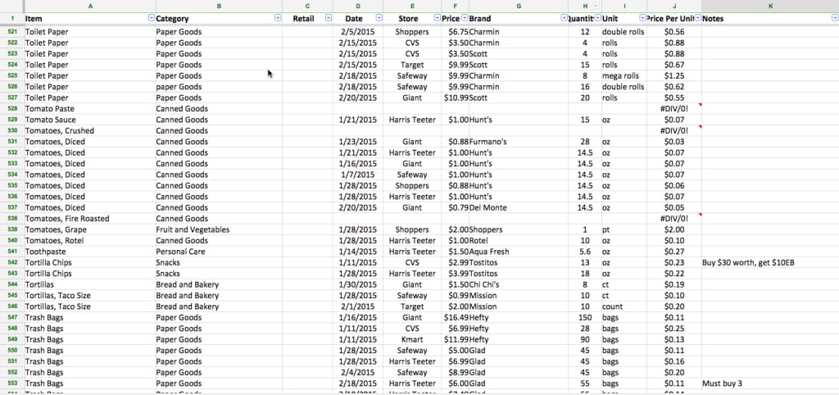This screenshot has height=395, width=839.
Task: Open the Category column filter dropdown
Action: tap(278, 18)
